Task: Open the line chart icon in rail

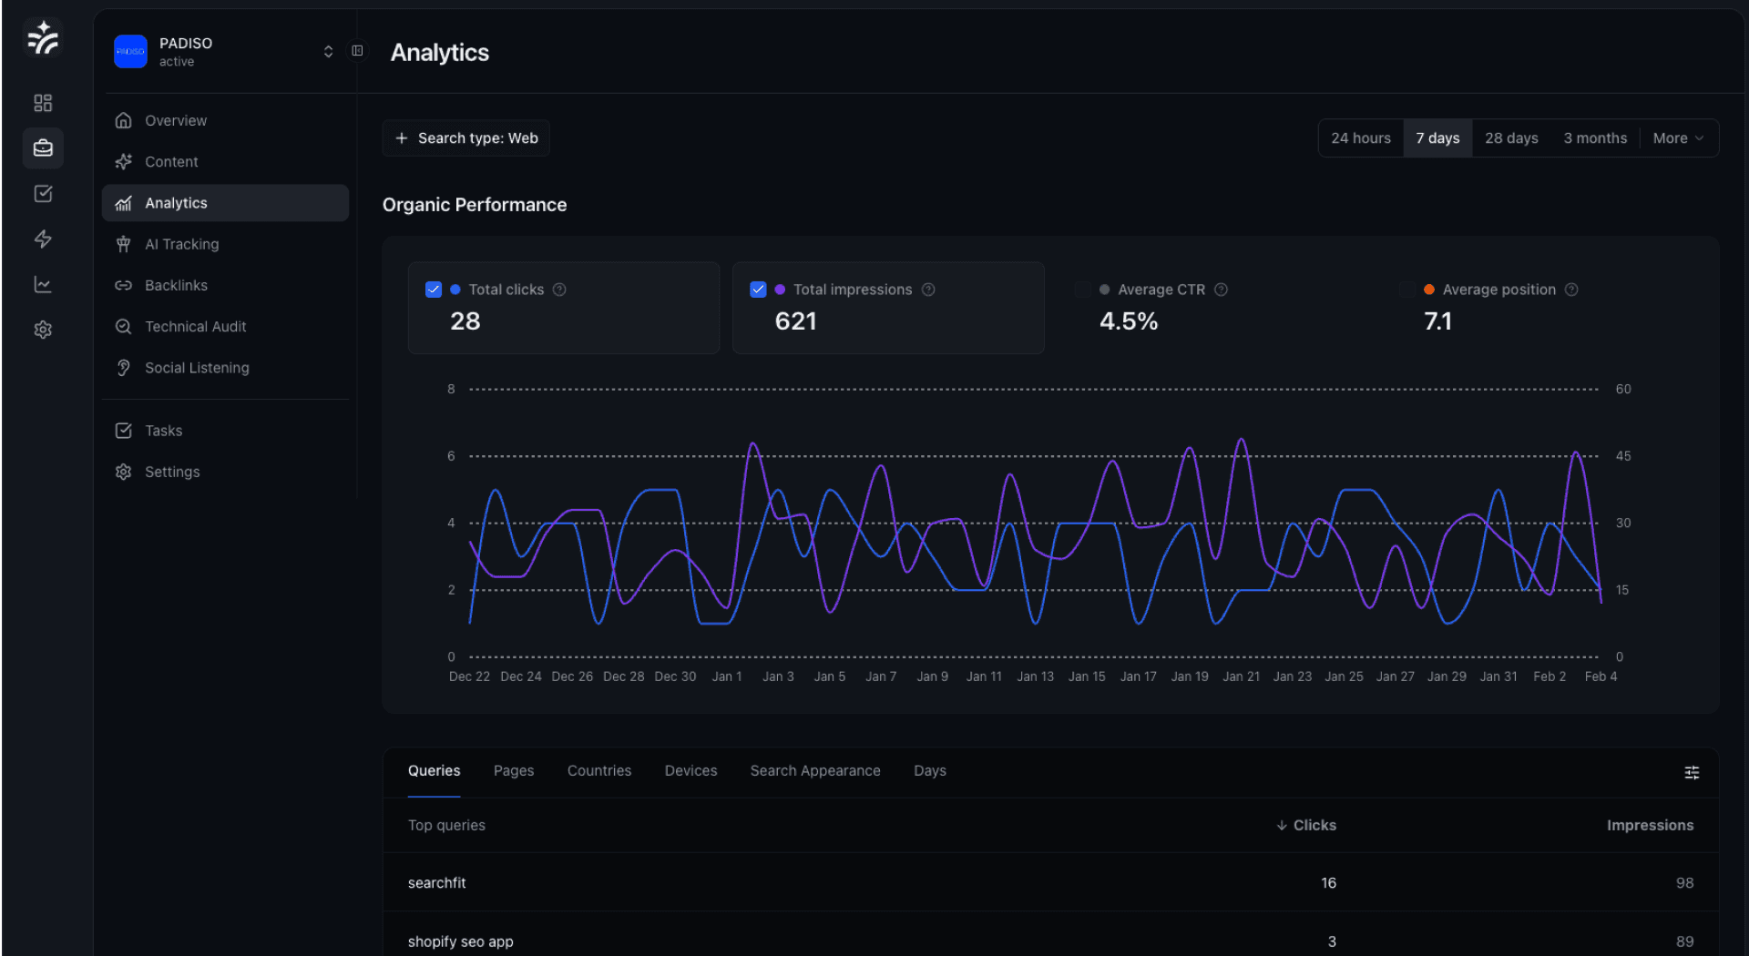Action: [43, 284]
